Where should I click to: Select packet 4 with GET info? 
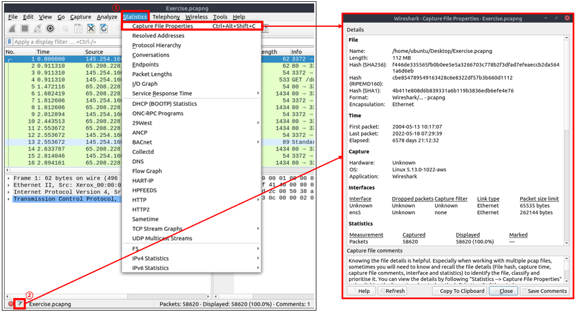click(63, 80)
